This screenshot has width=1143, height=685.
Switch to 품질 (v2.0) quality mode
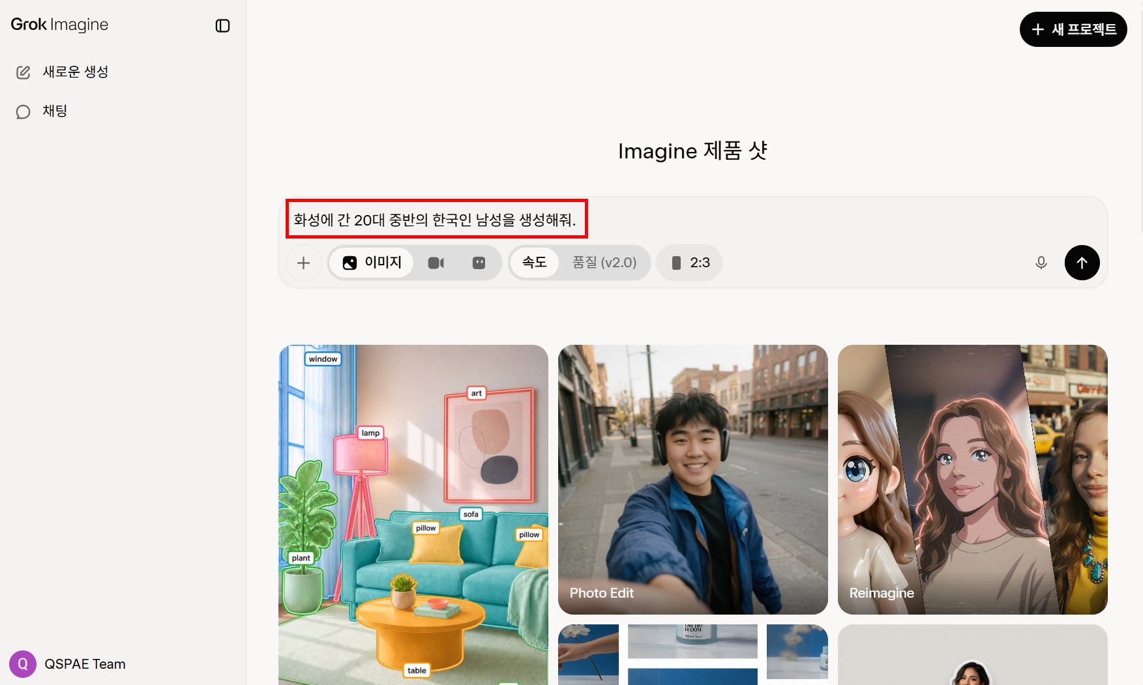coord(604,263)
